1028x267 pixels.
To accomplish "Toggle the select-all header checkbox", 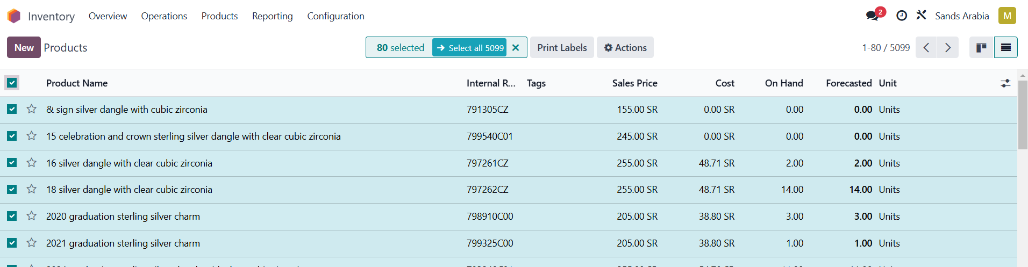I will [x=12, y=83].
